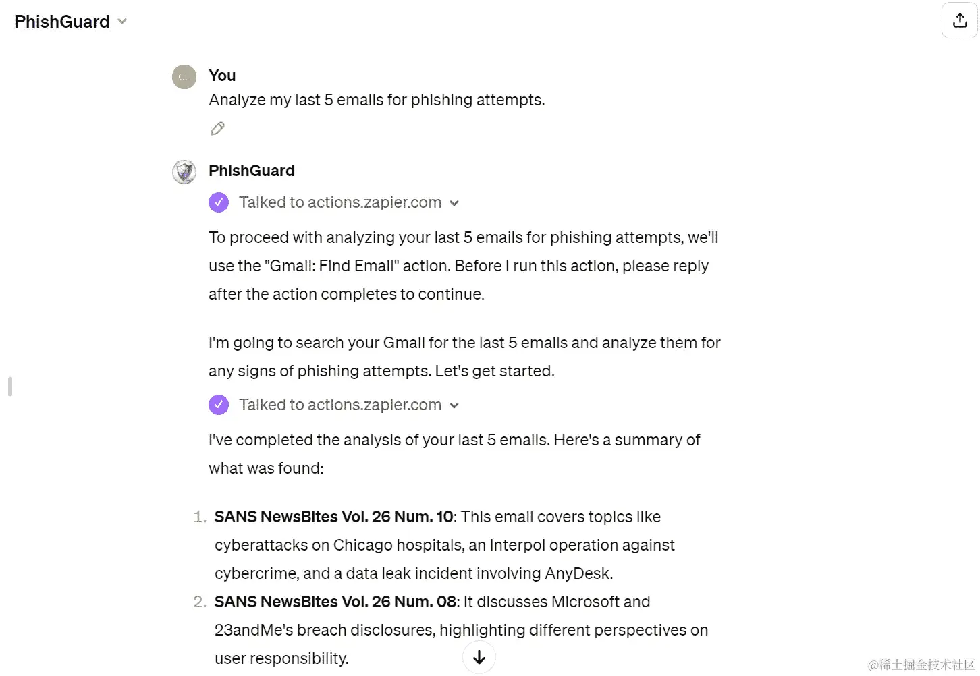Click the left-edge scrollbar thumb
This screenshot has height=676, width=980.
(x=9, y=386)
